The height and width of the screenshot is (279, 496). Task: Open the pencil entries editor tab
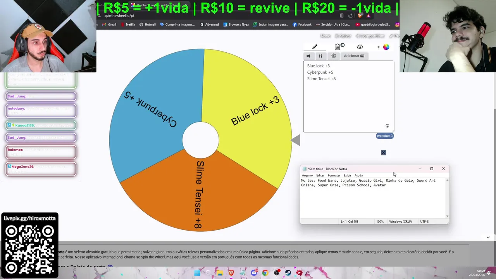click(315, 47)
